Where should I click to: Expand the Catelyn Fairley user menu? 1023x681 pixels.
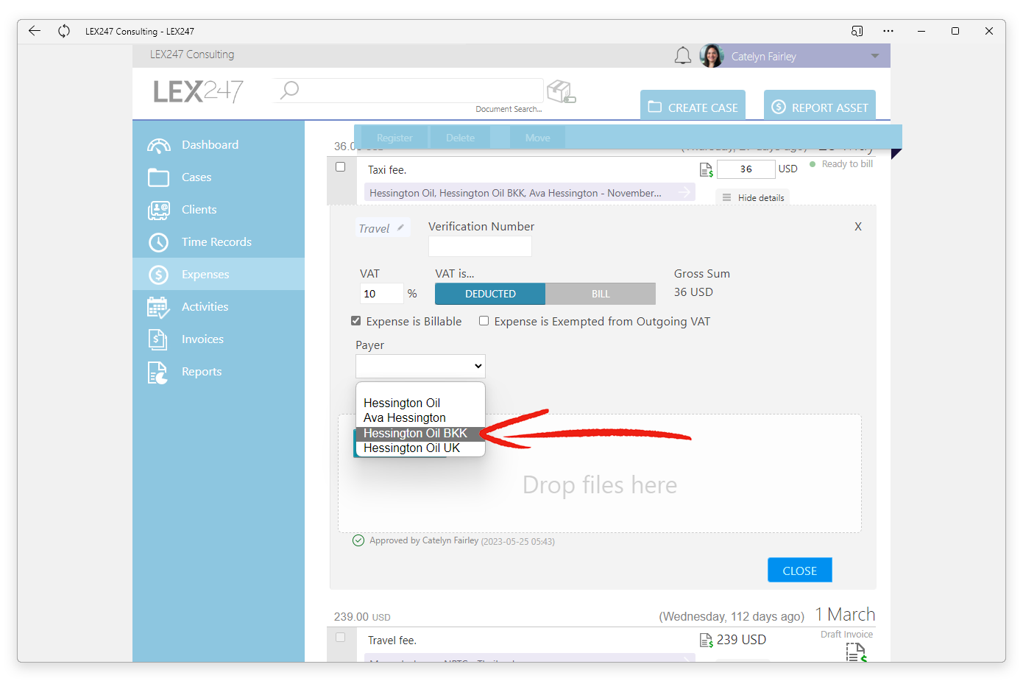875,56
